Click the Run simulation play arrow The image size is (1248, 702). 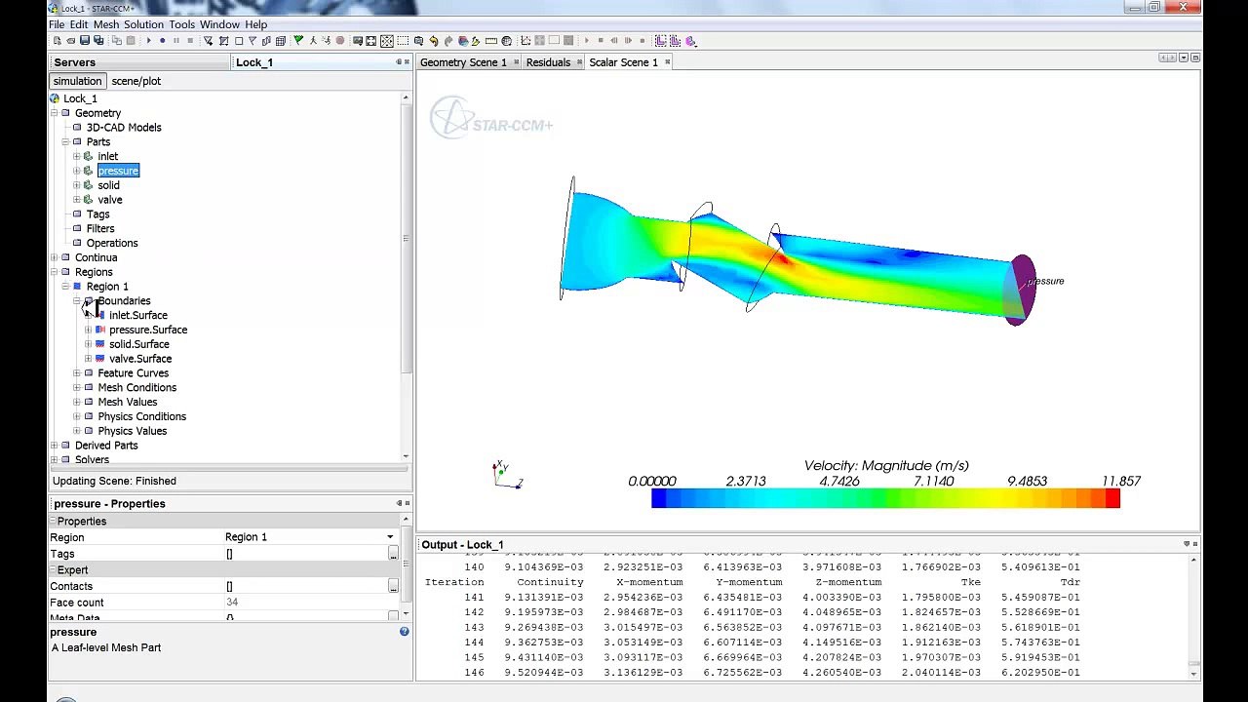click(x=148, y=41)
